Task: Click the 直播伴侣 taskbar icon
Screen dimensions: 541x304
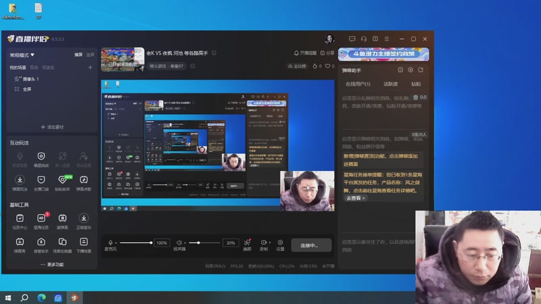Action: click(x=75, y=297)
